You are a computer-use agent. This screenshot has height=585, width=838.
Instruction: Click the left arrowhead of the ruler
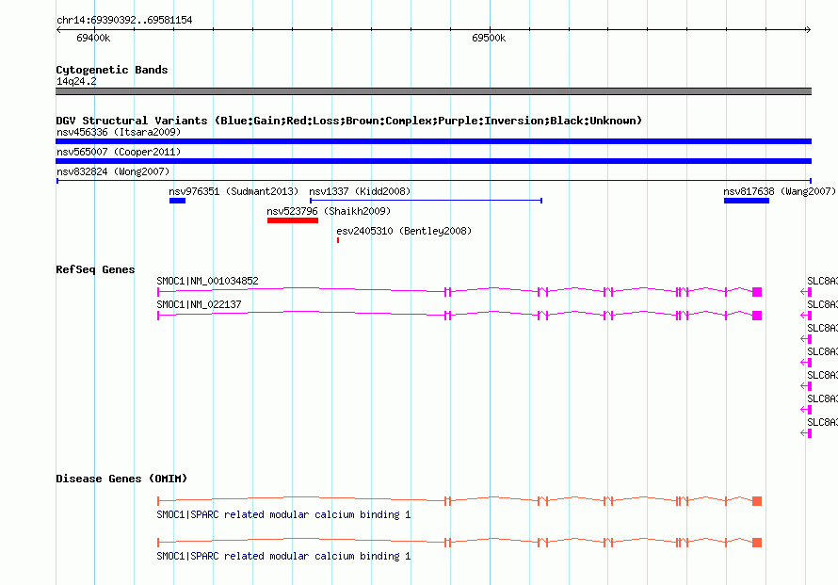point(58,30)
